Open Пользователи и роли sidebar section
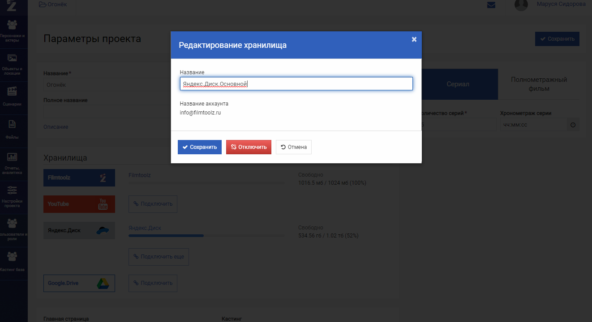Screen dimensions: 592x322 point(13,230)
